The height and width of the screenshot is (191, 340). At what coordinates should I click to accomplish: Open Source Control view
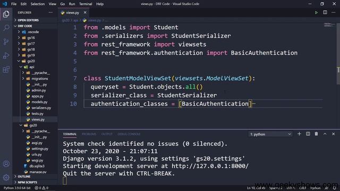[x=6, y=41]
